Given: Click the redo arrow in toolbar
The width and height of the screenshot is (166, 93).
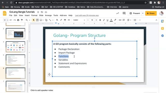Looking at the screenshot, I should pyautogui.click(x=15, y=20).
